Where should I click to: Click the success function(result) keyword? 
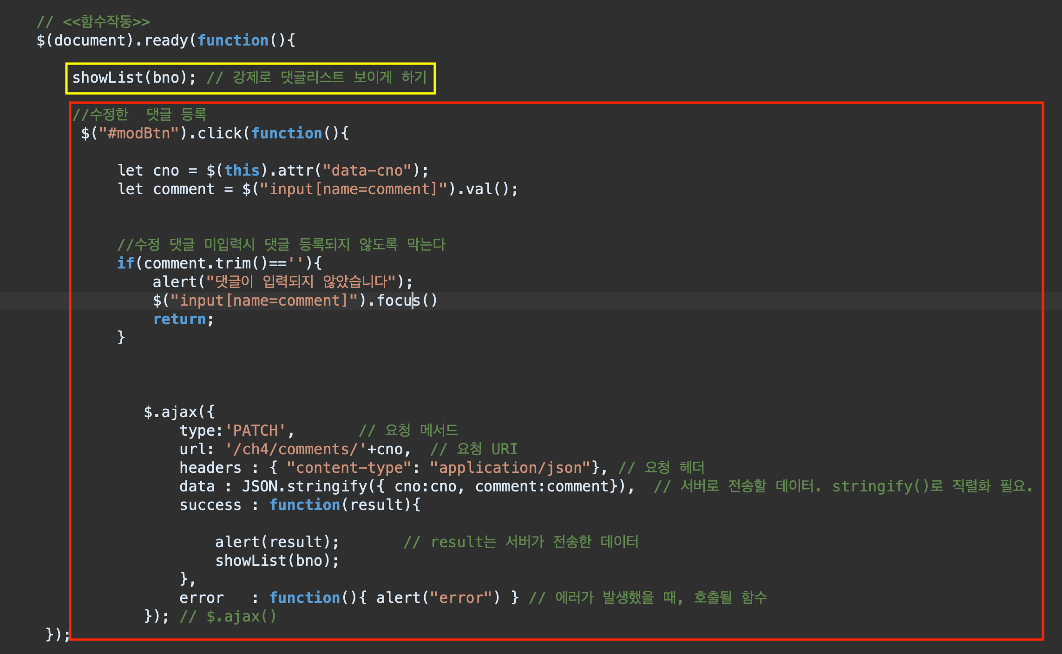[x=305, y=505]
